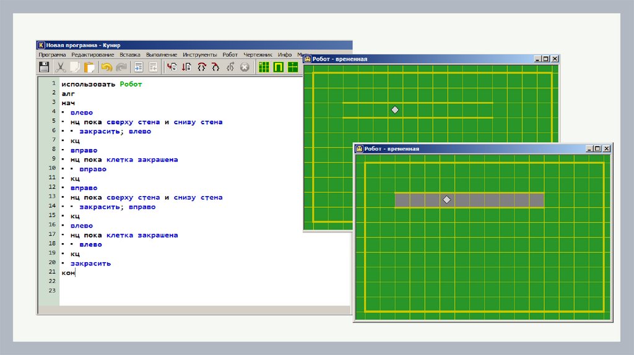Click 'нц пока сверху стена' on line 13
The height and width of the screenshot is (355, 634).
tap(115, 197)
